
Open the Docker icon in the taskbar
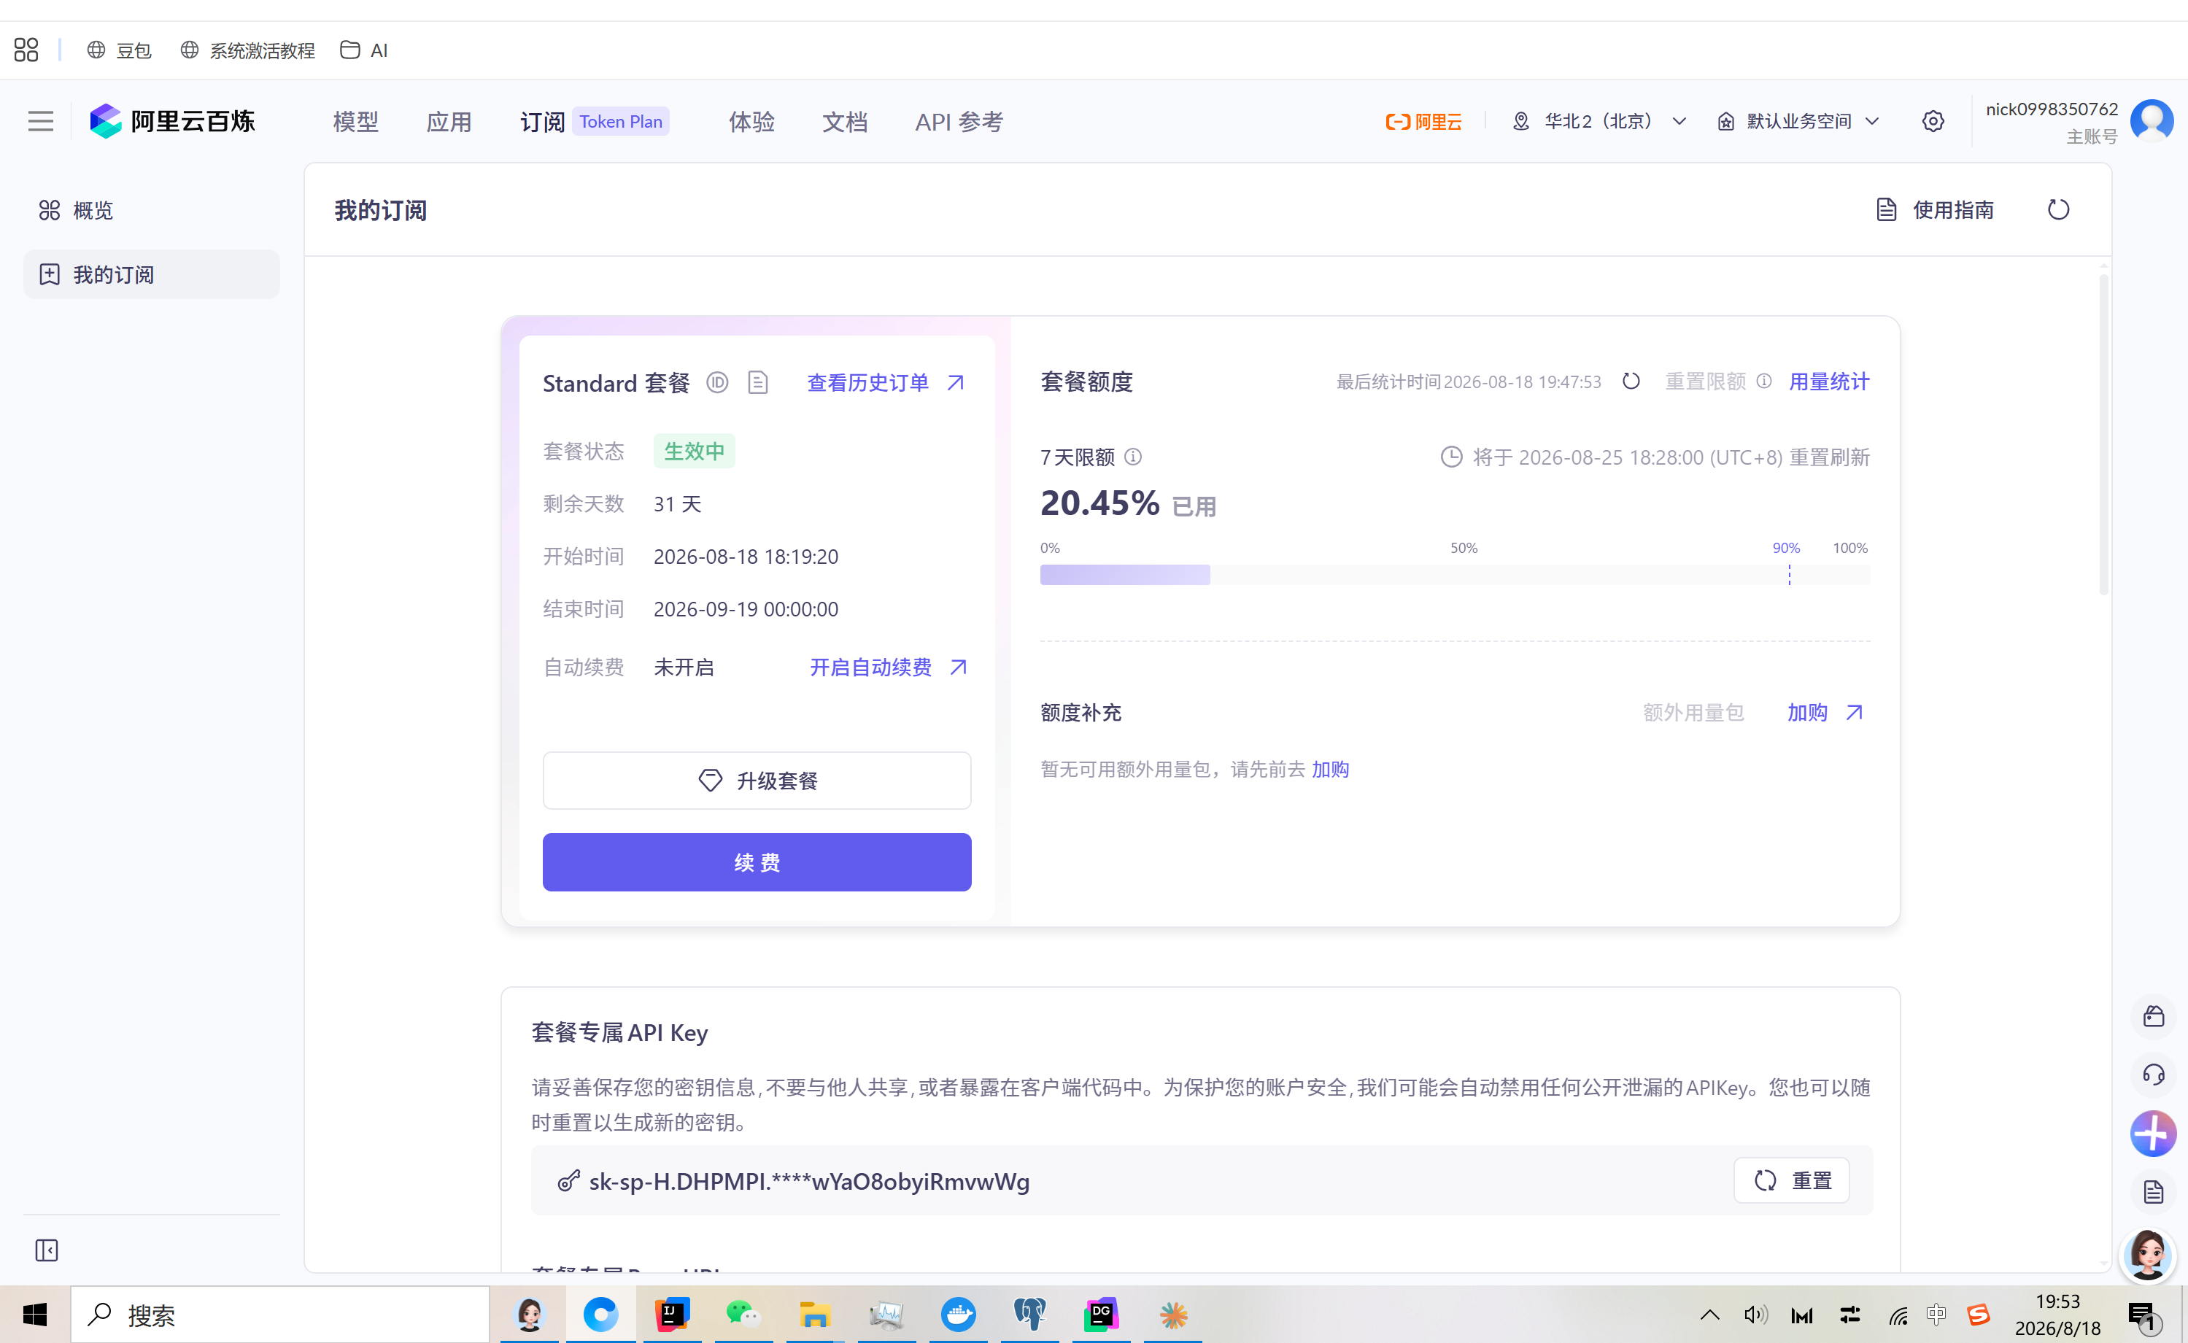pyautogui.click(x=959, y=1315)
